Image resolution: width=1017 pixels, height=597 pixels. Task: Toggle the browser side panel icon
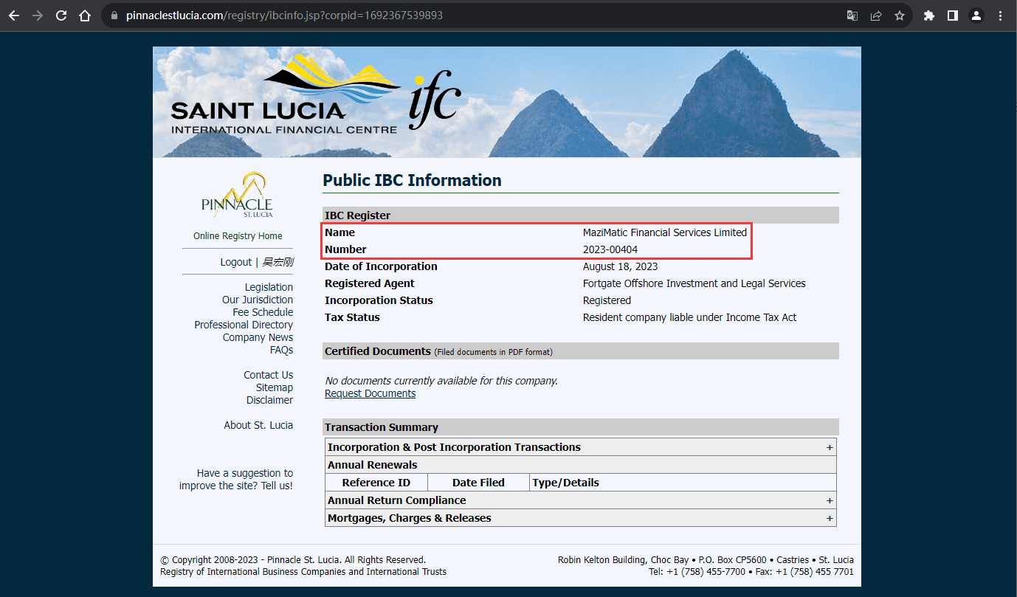tap(953, 15)
